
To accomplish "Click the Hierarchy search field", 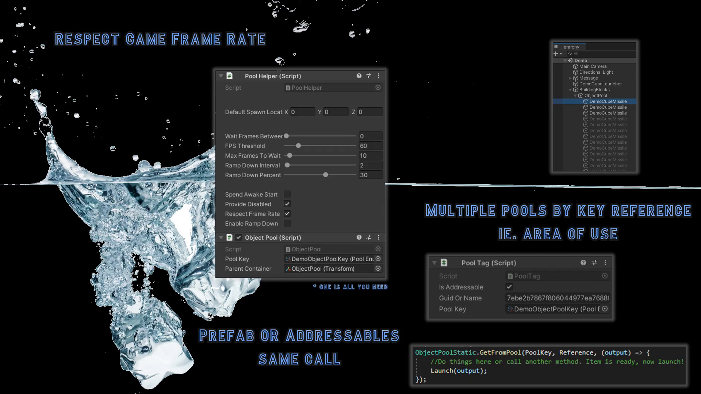I will pyautogui.click(x=601, y=54).
